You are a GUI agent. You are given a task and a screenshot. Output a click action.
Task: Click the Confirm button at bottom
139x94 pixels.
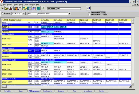(102, 91)
